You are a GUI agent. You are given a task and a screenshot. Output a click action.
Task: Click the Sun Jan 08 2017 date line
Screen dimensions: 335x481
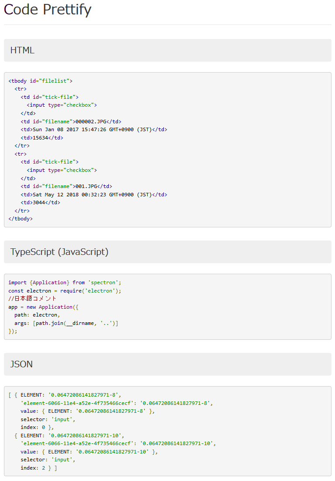93,129
